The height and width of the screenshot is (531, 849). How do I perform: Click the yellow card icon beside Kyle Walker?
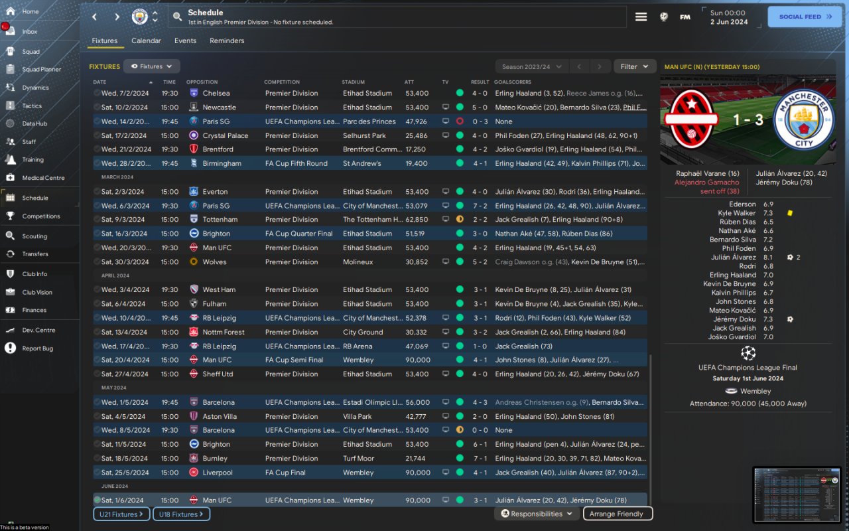790,213
